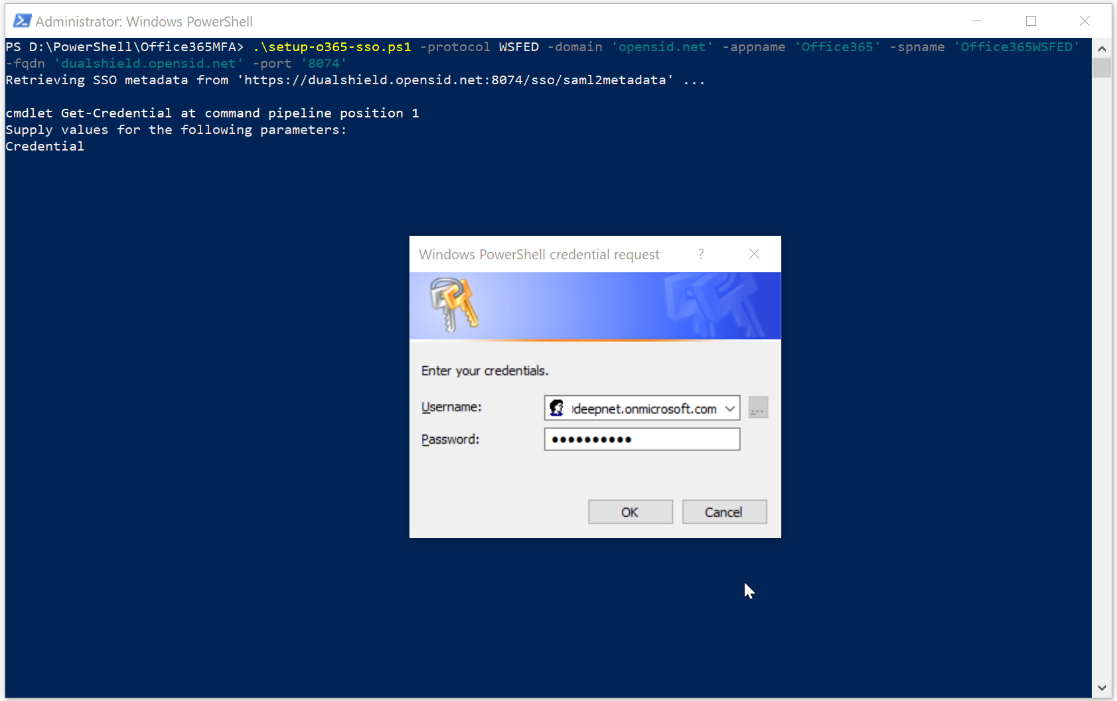Maximize the PowerShell window
Image resolution: width=1117 pixels, height=701 pixels.
1031,21
